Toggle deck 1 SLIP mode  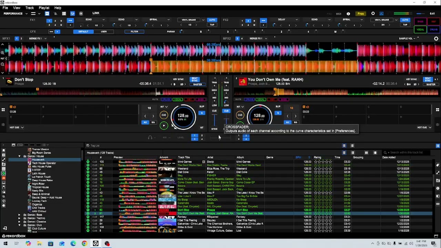pyautogui.click(x=202, y=106)
